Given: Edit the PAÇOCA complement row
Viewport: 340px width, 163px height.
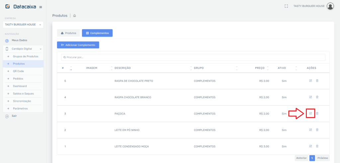Looking at the screenshot, I should point(310,113).
